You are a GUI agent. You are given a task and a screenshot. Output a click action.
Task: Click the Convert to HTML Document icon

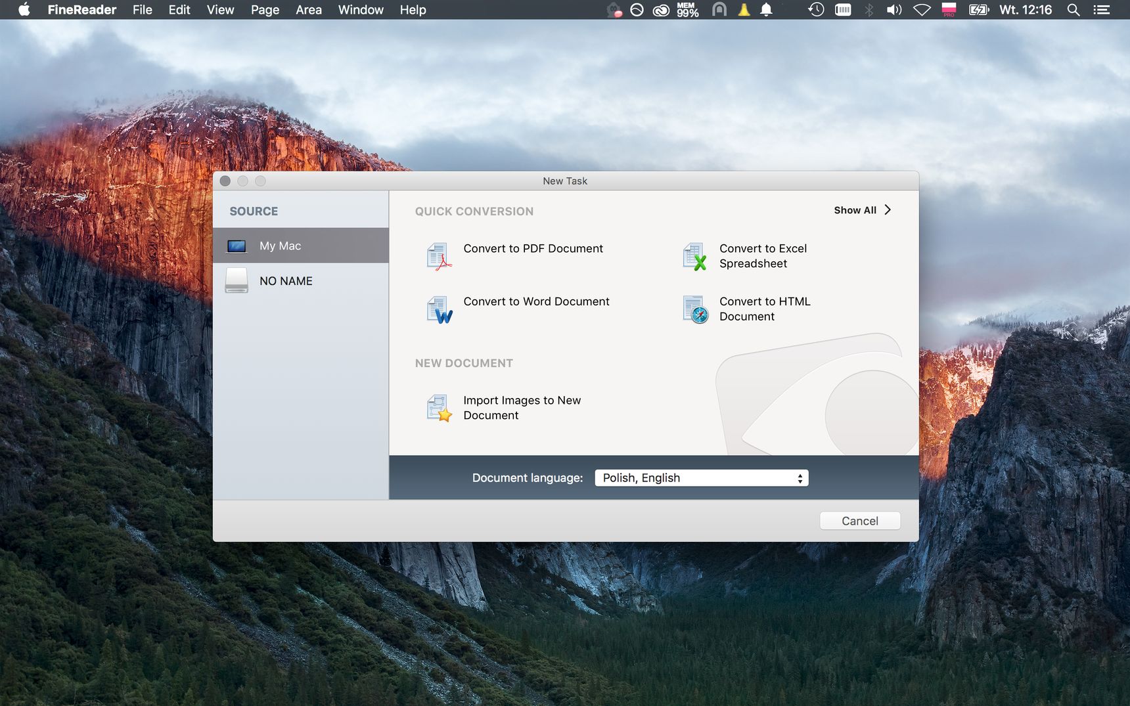point(696,310)
